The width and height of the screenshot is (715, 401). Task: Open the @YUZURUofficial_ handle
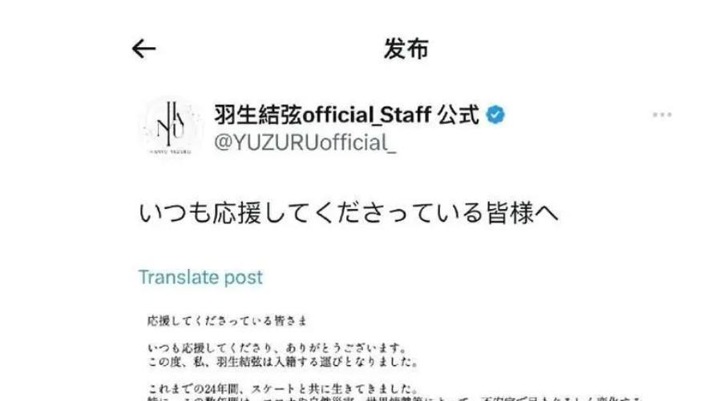point(305,142)
